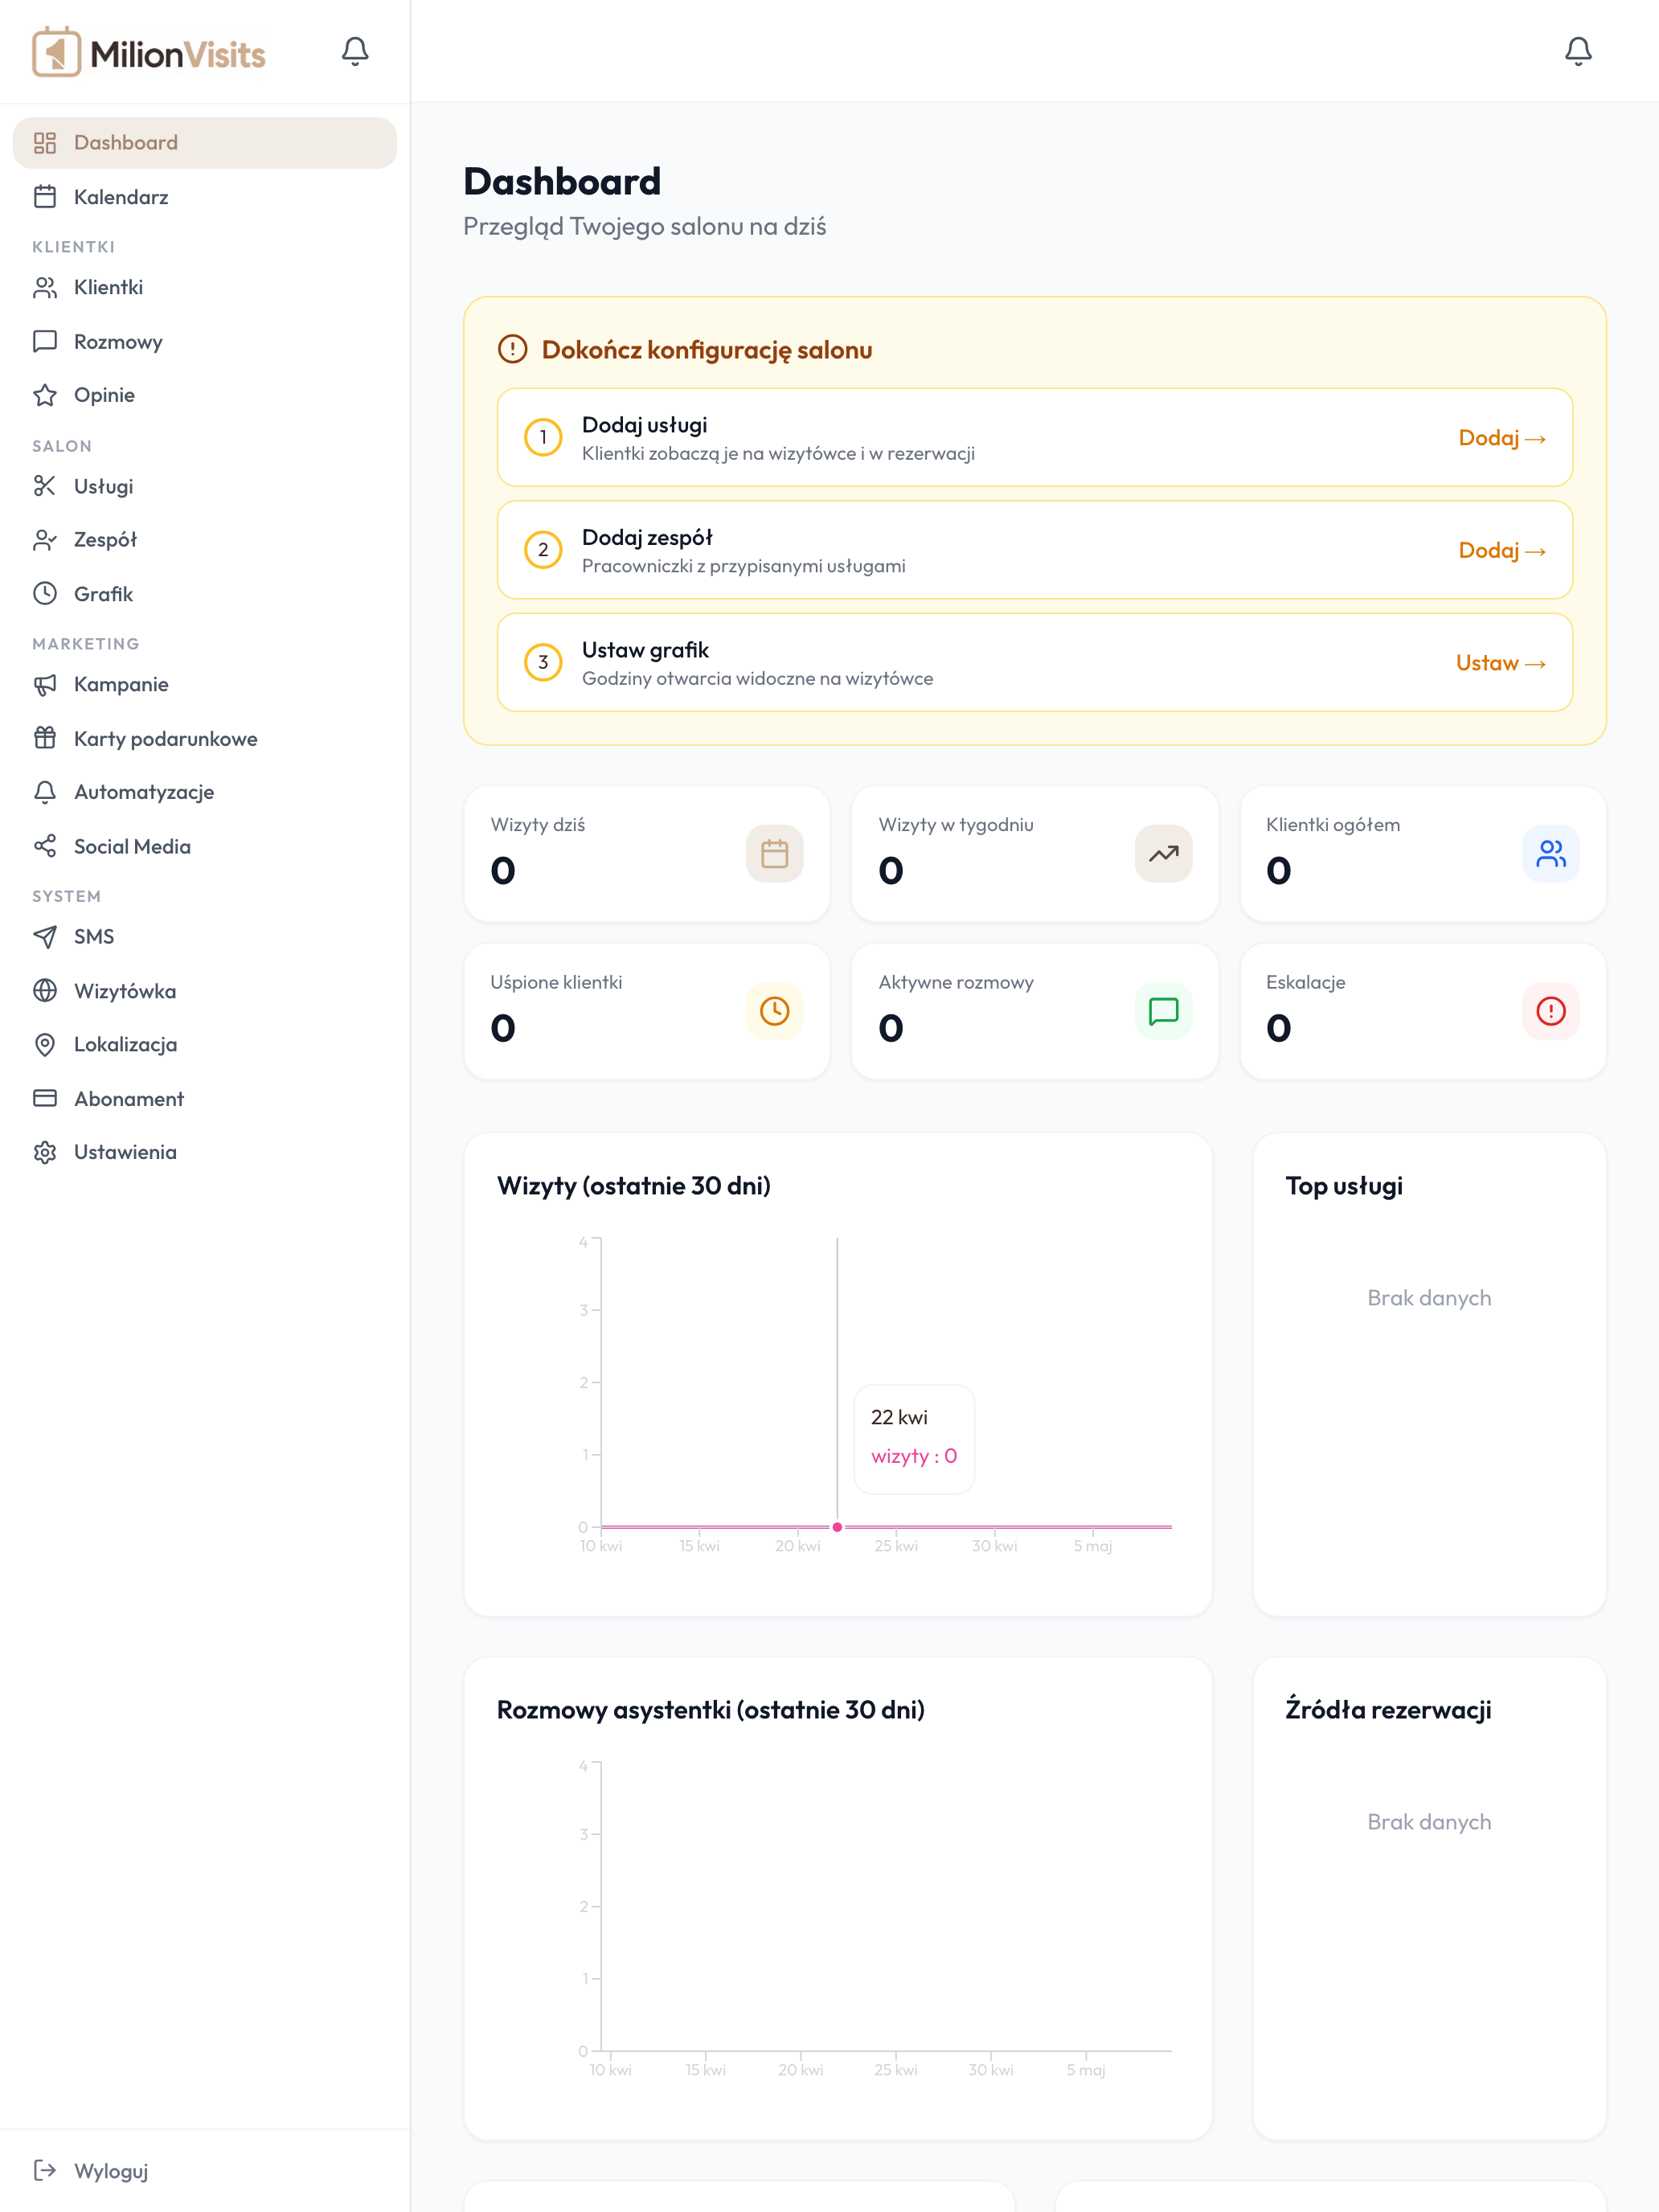Click the Grafik clock icon
Viewport: 1659px width, 2212px height.
(x=45, y=594)
